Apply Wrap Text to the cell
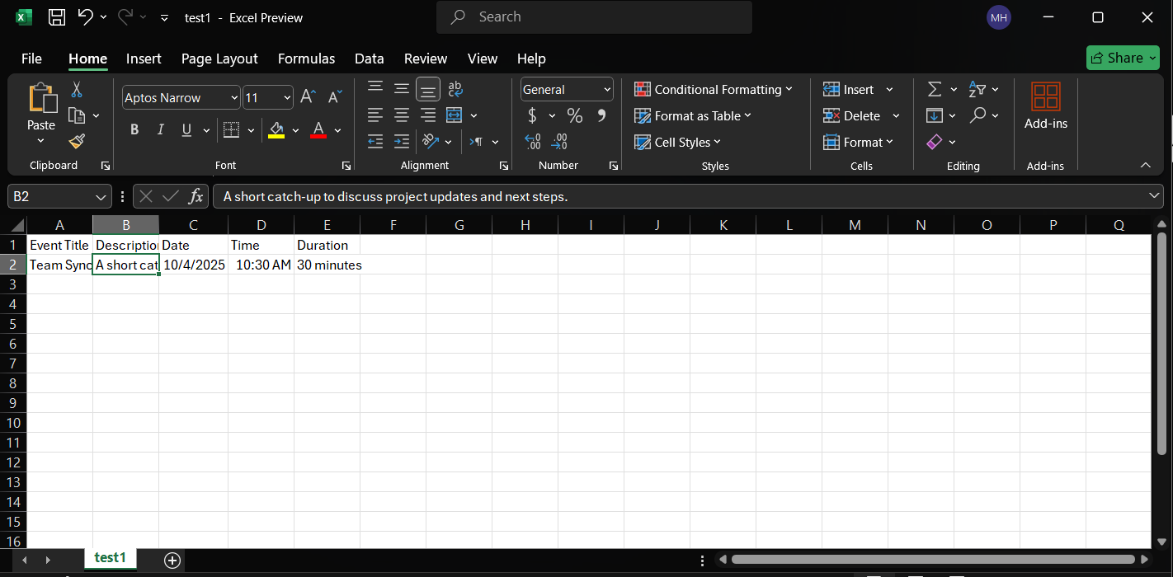This screenshot has width=1173, height=577. coord(455,89)
